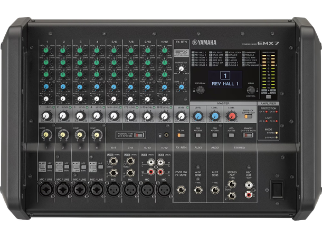Screen dimensions: 322x237
Task: Flip the channel 1 MIC/LINE selector switch
Action: 42,167
